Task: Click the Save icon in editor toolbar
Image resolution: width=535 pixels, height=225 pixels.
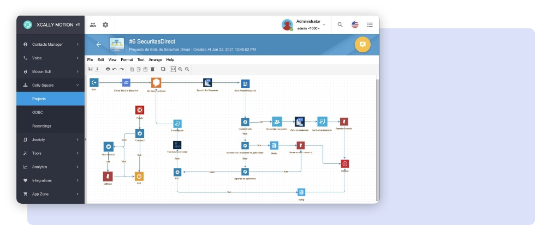Action: click(x=91, y=69)
